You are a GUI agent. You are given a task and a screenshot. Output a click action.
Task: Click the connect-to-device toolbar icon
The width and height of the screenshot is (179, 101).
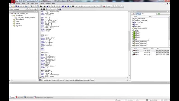click(x=70, y=6)
